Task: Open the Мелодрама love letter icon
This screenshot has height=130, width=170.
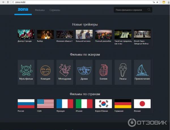Action: pos(65,70)
